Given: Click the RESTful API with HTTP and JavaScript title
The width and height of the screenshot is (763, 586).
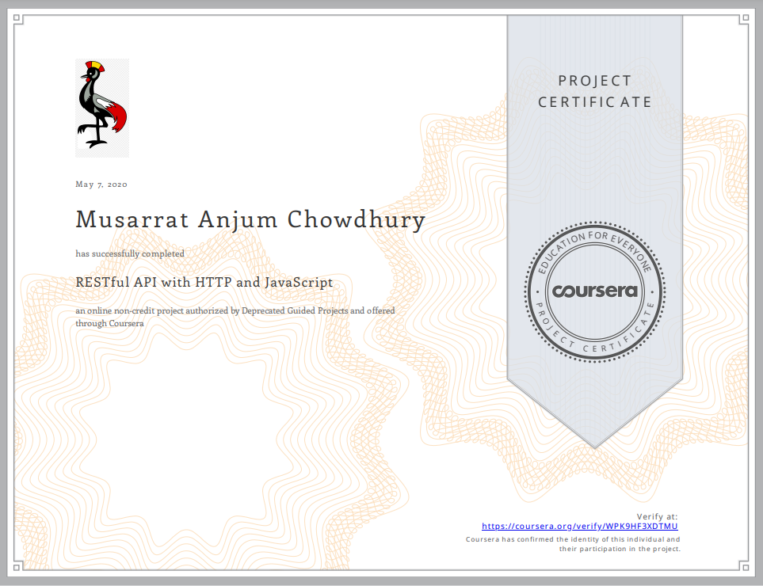Looking at the screenshot, I should (x=204, y=282).
